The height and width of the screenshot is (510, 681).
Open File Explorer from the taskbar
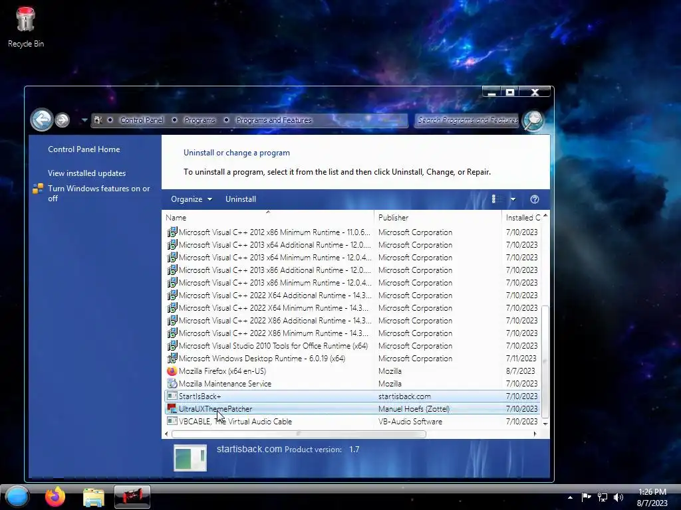tap(93, 497)
